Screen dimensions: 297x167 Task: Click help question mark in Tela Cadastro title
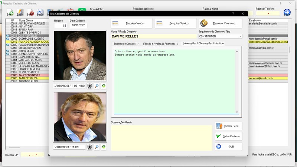coord(233,14)
